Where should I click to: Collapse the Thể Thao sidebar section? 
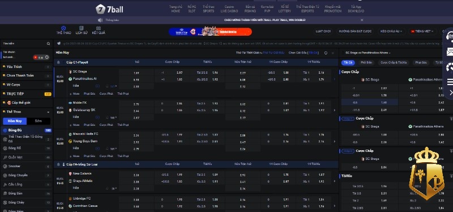pyautogui.click(x=48, y=112)
